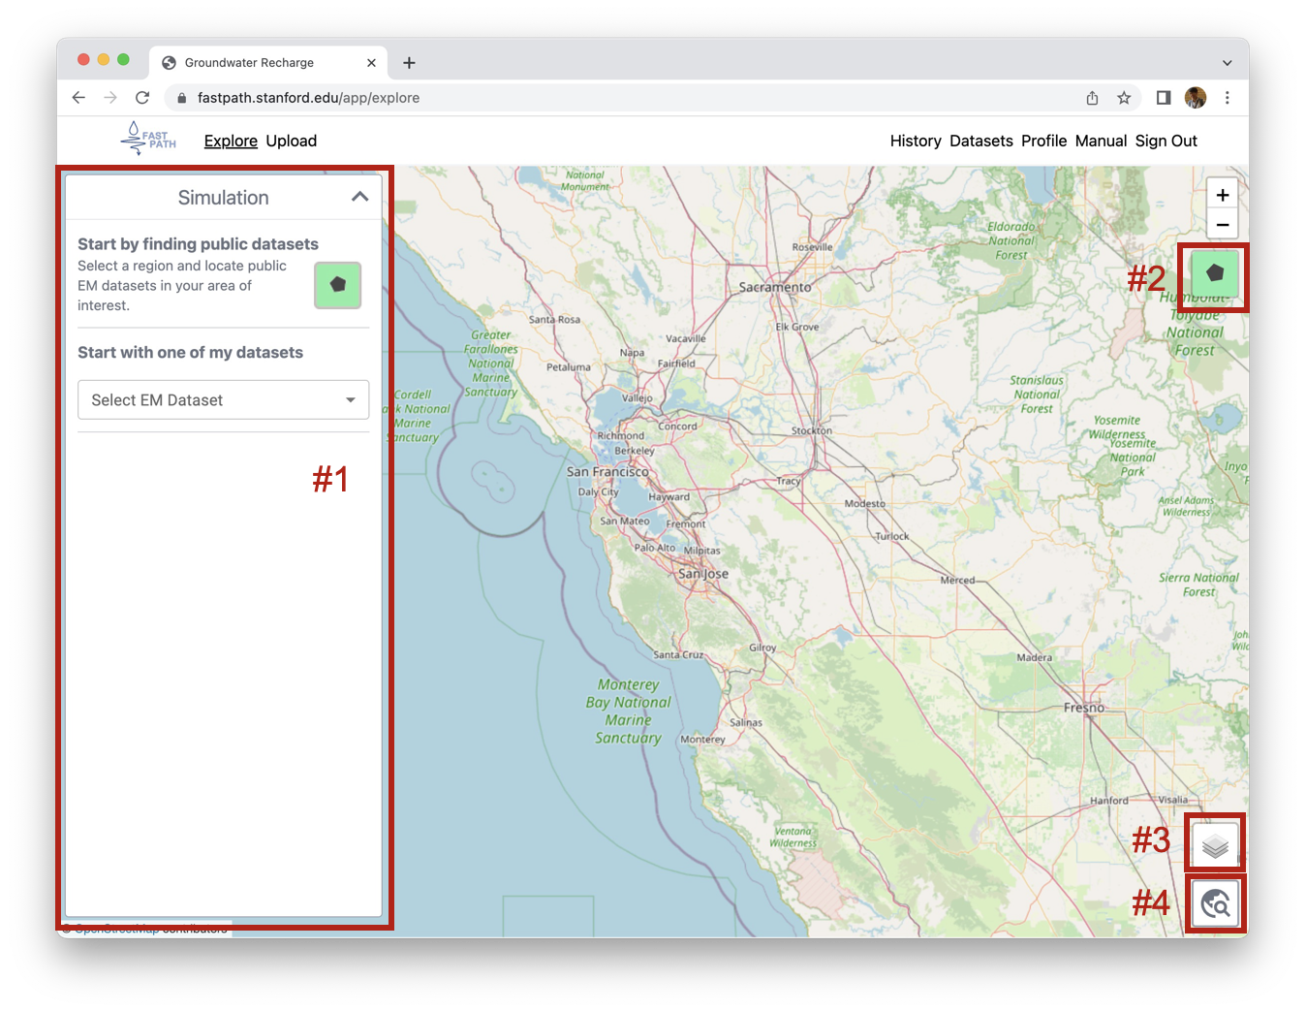Go to the Explore page
This screenshot has width=1306, height=1012.
[231, 141]
